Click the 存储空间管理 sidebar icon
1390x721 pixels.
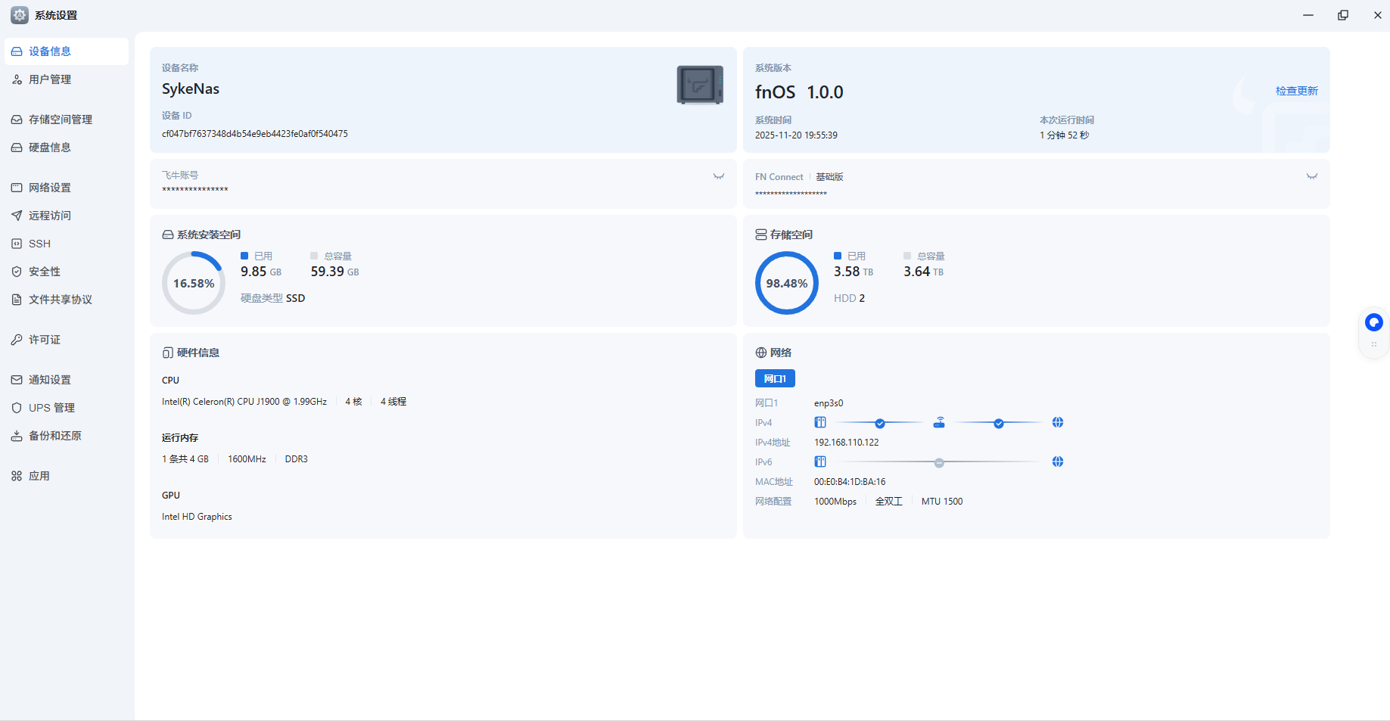coord(17,120)
